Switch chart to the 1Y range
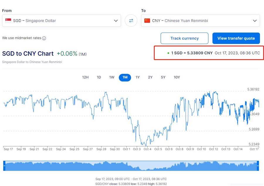Image resolution: width=264 pixels, height=186 pixels. coord(138,77)
